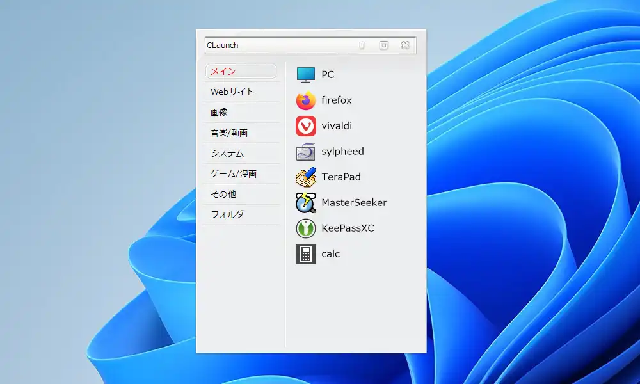
Task: Click the 'vivaldi' label text
Action: [x=337, y=125]
